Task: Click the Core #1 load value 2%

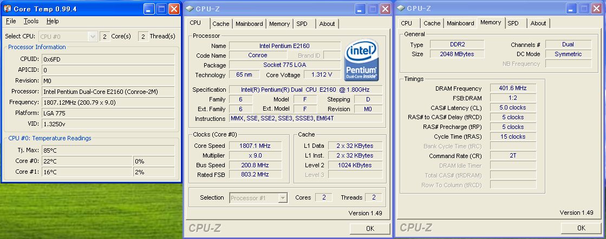Action: 154,172
